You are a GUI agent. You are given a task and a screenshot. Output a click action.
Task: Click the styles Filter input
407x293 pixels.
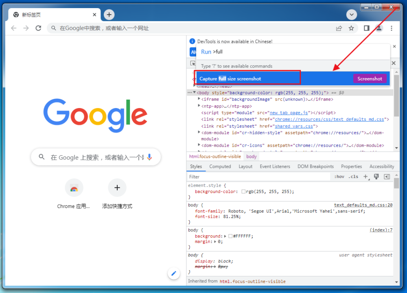tap(258, 177)
